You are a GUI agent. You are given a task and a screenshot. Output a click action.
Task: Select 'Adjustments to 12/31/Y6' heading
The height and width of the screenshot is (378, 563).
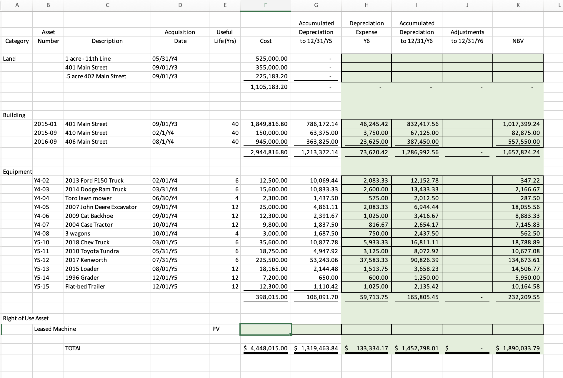[467, 37]
